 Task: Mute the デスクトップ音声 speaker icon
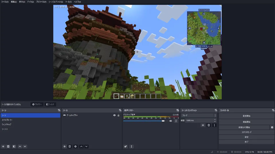coord(171,121)
